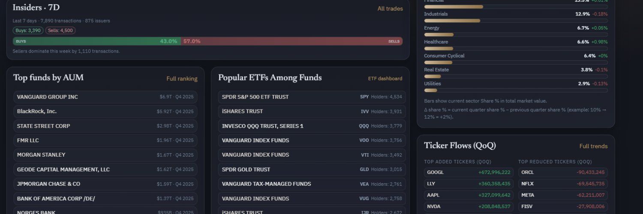Open Full trends for Ticker Flows

pyautogui.click(x=593, y=146)
